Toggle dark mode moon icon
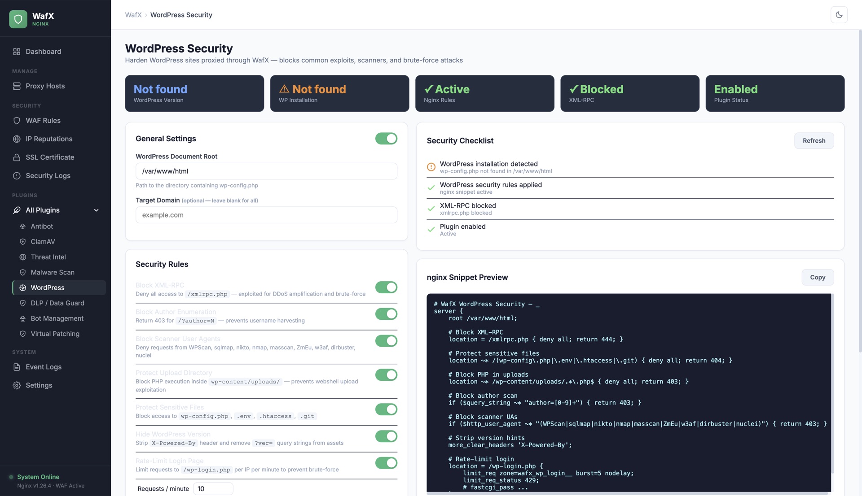The height and width of the screenshot is (496, 862). pos(839,15)
